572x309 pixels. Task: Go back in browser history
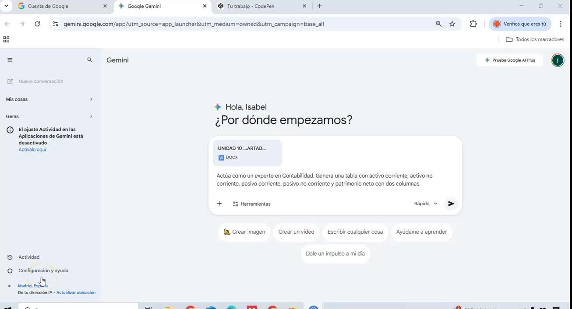(x=7, y=24)
